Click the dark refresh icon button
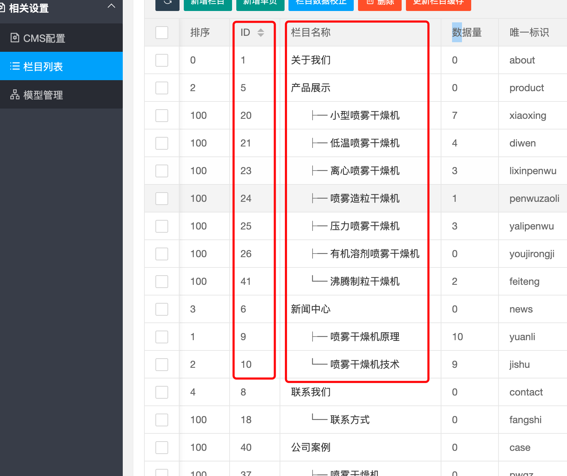 167,3
